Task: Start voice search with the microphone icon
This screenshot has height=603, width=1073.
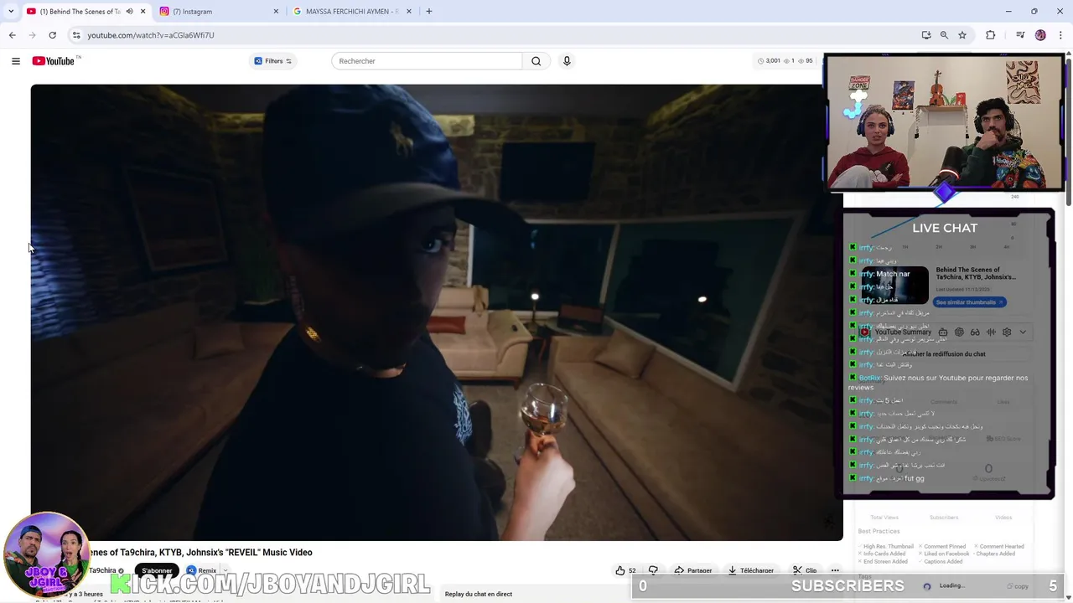Action: pyautogui.click(x=567, y=61)
